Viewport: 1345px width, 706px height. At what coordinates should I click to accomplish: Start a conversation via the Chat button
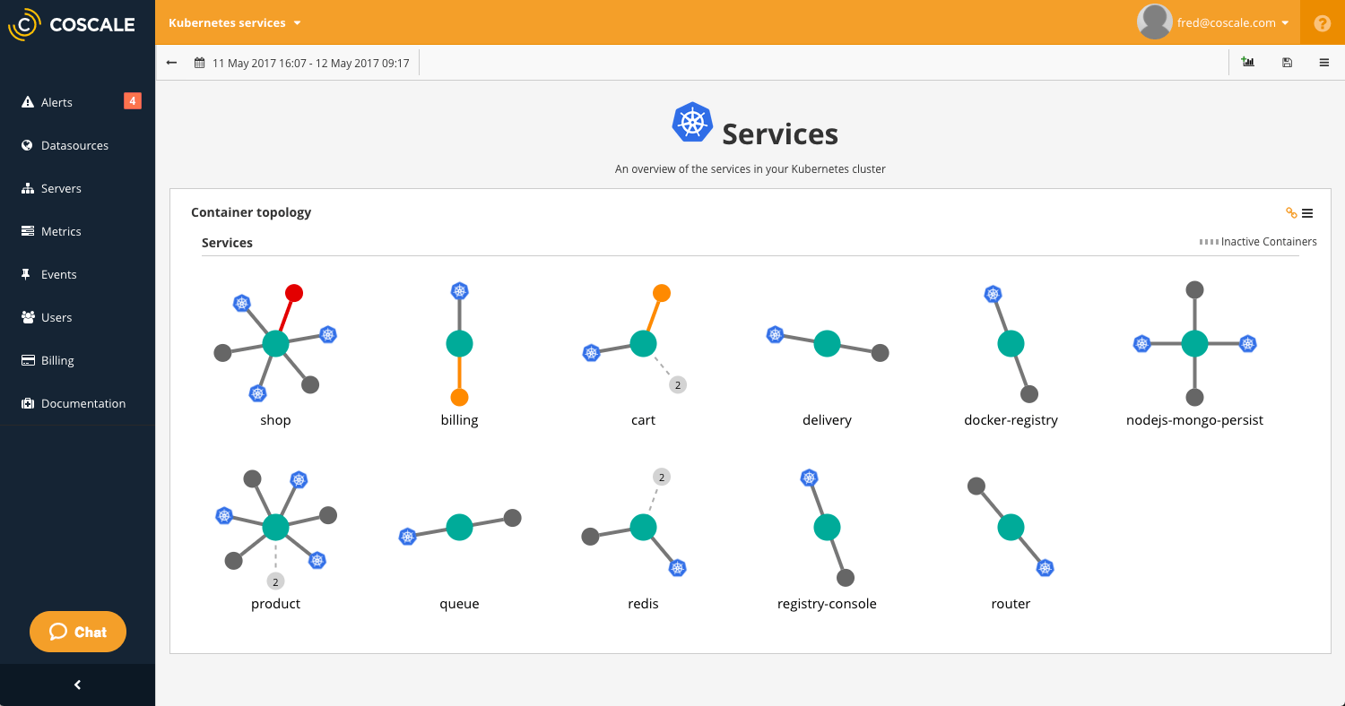(x=77, y=631)
